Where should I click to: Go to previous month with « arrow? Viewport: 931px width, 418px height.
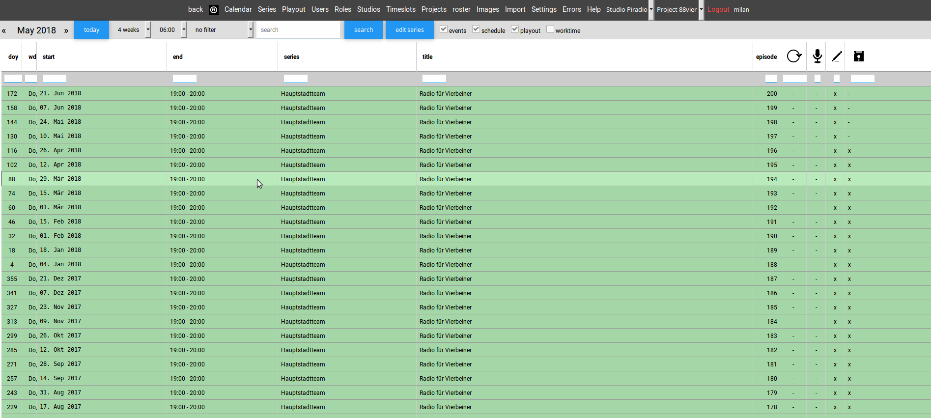[x=4, y=30]
